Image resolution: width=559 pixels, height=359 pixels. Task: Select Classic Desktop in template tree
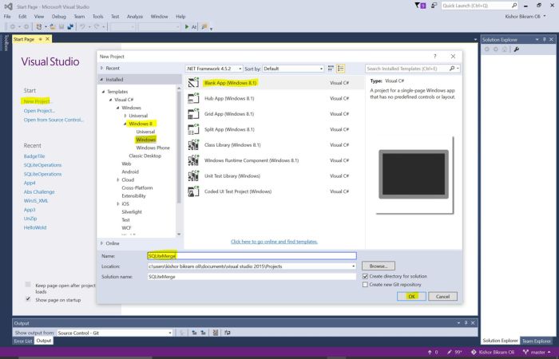pyautogui.click(x=145, y=156)
